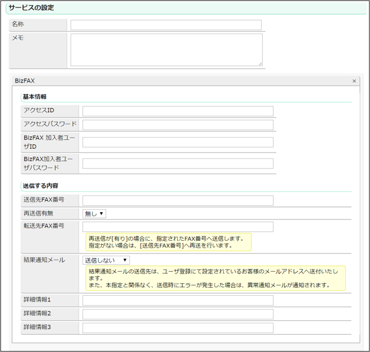Click the BizFAX 加入者ユーザID input box

pos(178,142)
